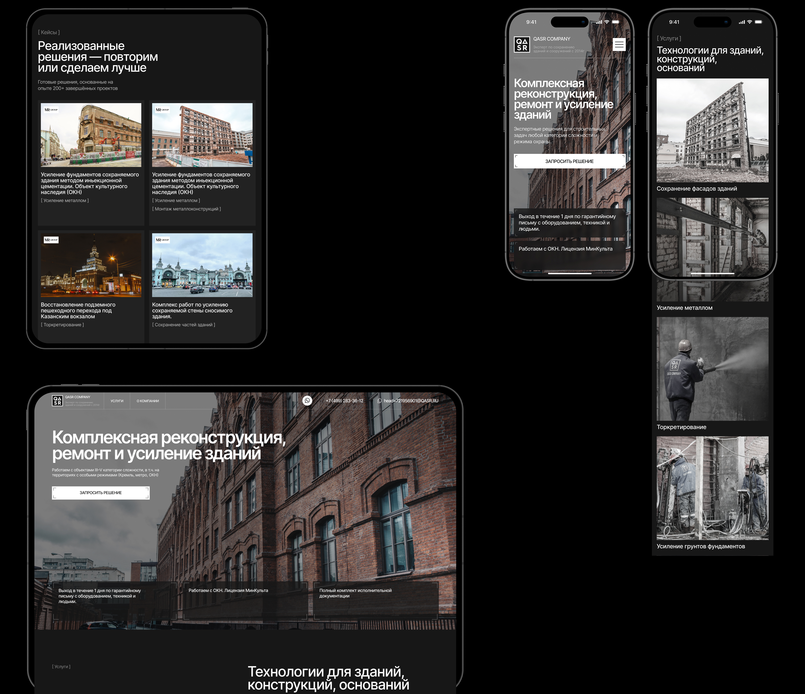Click MR Group logo on Kazansky station image
This screenshot has height=694, width=805.
point(51,240)
